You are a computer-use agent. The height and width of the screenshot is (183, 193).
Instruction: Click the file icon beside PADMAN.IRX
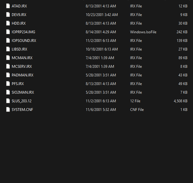tap(8, 75)
